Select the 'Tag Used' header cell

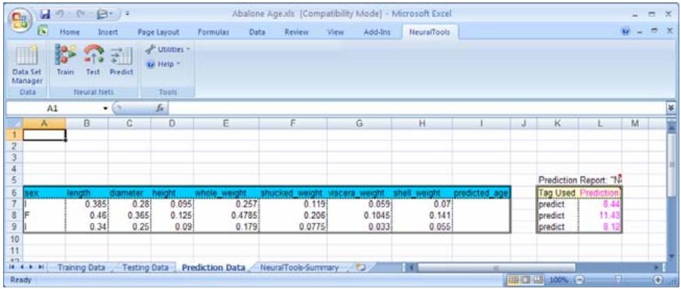(558, 192)
